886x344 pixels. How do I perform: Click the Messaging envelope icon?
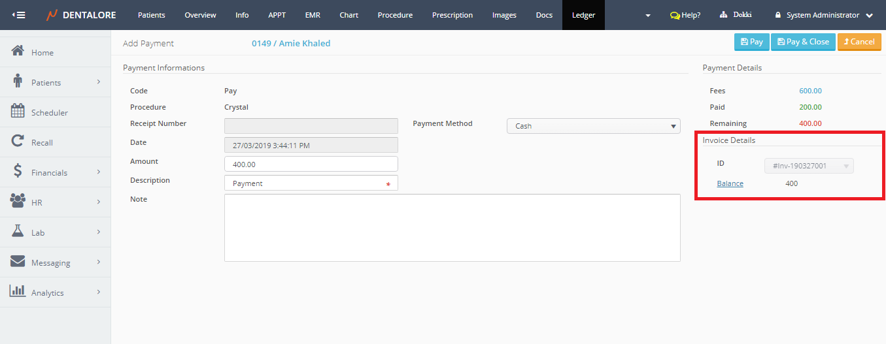[x=18, y=262]
